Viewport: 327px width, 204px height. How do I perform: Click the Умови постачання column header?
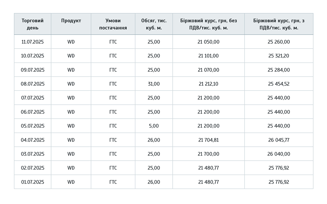click(x=113, y=24)
